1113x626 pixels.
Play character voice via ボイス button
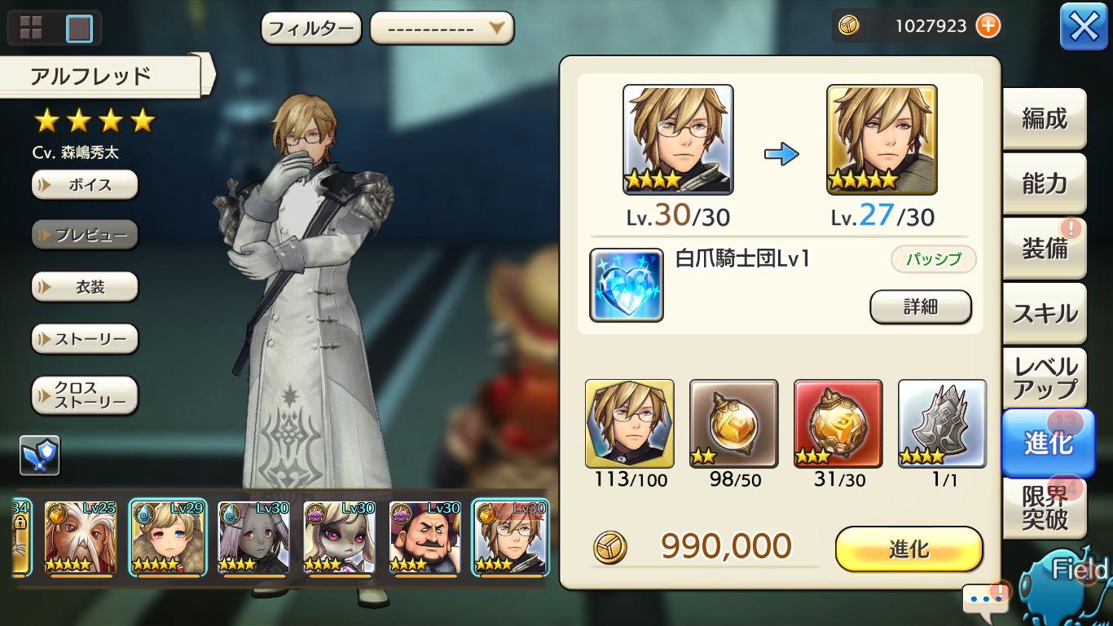85,185
